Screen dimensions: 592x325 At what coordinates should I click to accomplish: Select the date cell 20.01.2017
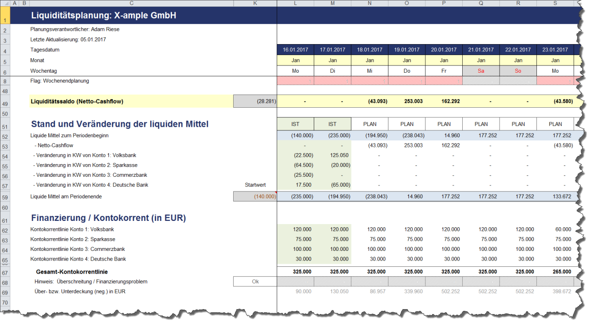click(444, 50)
